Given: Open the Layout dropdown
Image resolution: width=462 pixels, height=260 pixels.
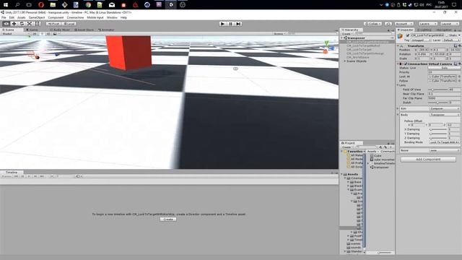Looking at the screenshot, I should click(x=449, y=24).
